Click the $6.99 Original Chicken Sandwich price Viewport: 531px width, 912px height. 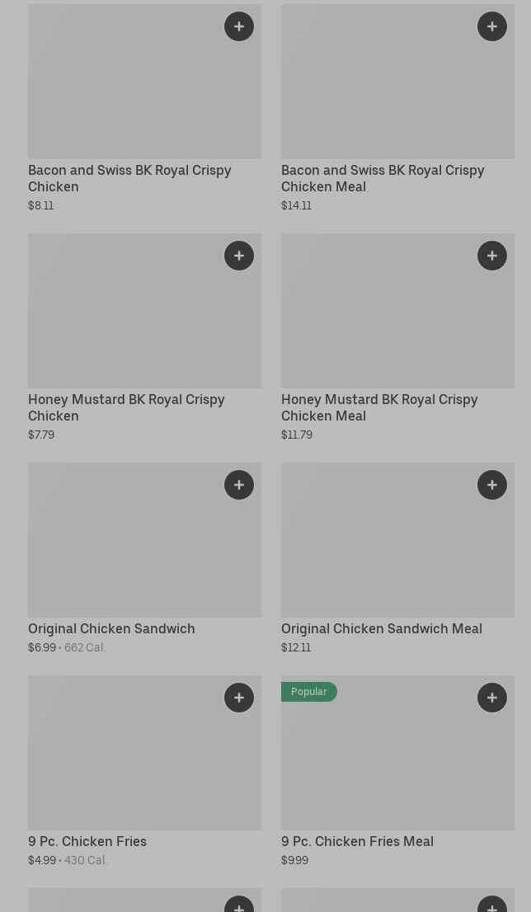42,647
